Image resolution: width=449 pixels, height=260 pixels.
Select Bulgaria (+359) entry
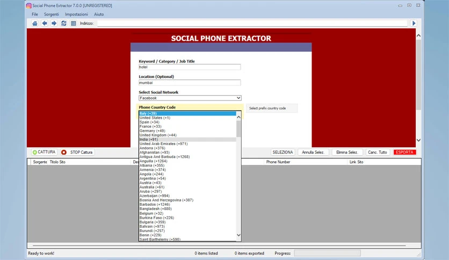click(x=187, y=222)
